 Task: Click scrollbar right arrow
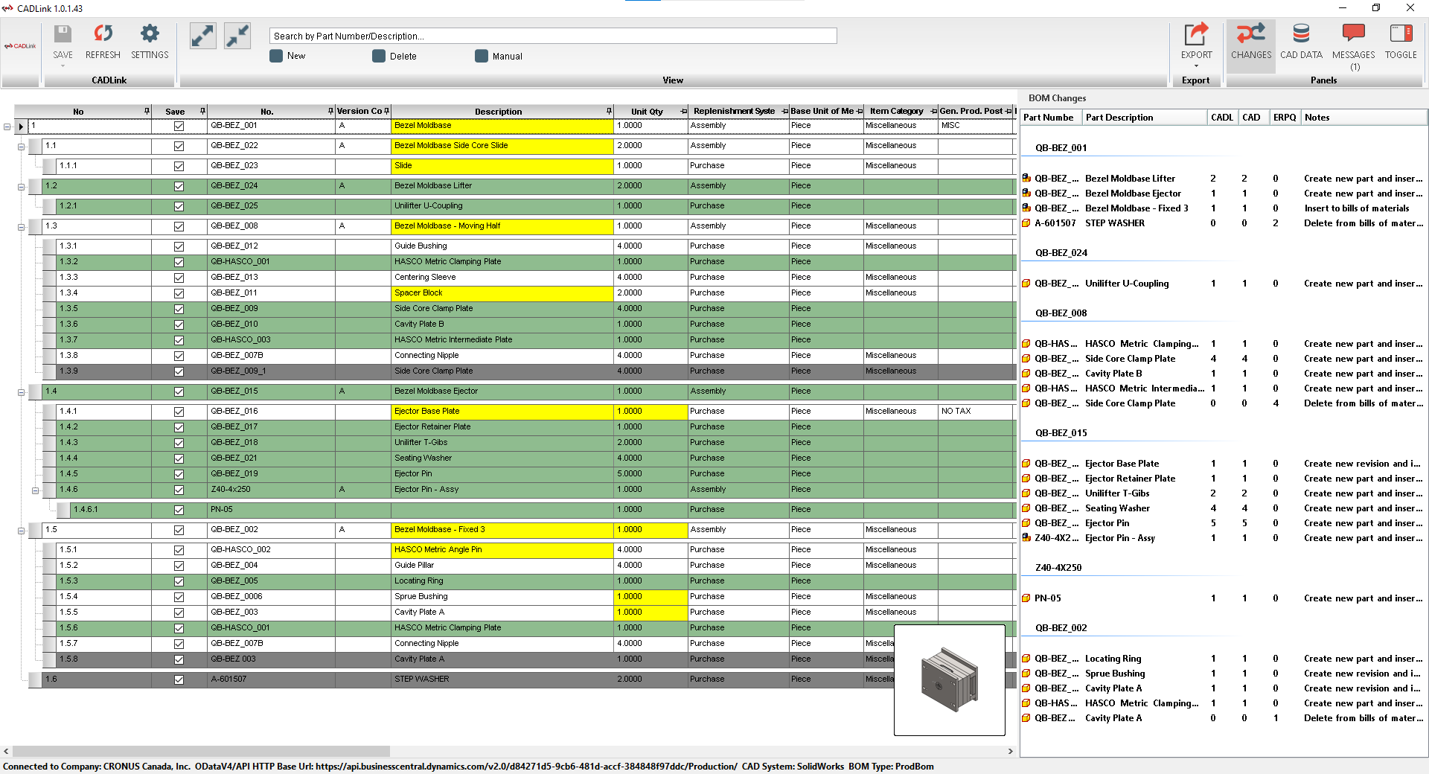coord(1010,752)
